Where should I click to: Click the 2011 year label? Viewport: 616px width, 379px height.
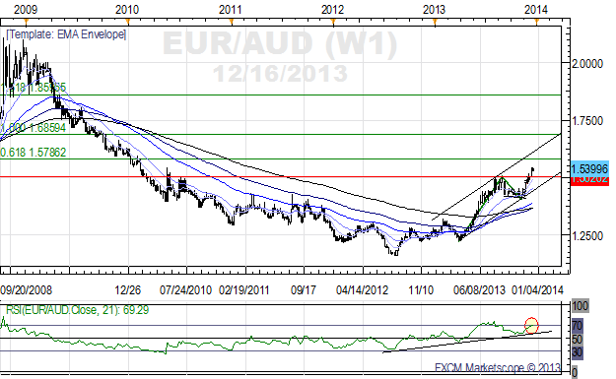(230, 9)
